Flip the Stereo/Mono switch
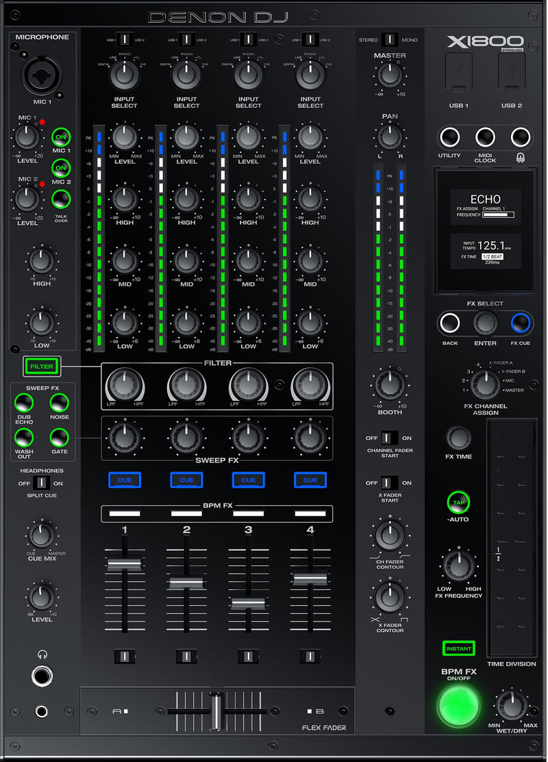This screenshot has width=548, height=762. [x=390, y=39]
